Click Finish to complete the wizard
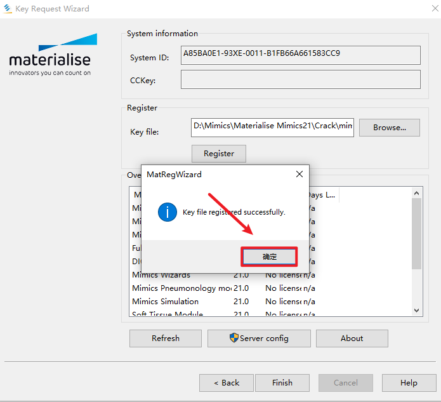441x402 pixels. pos(282,383)
